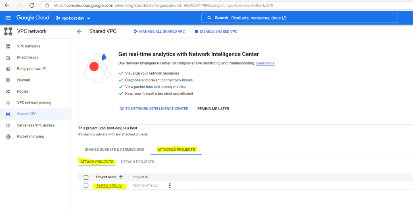Click the Bring your own IP icon
This screenshot has width=413, height=210.
(8, 69)
